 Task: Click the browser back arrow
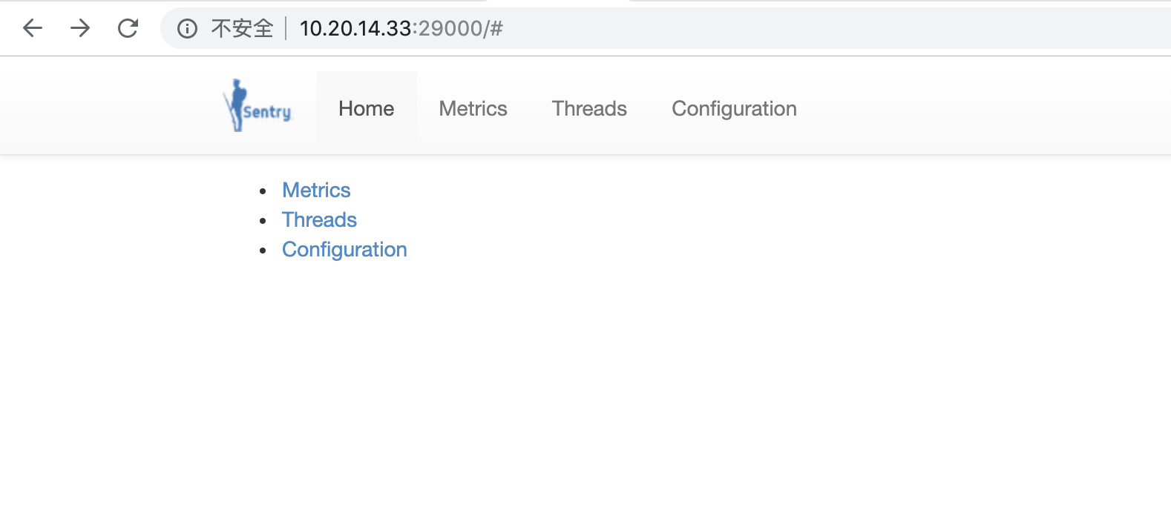coord(33,28)
